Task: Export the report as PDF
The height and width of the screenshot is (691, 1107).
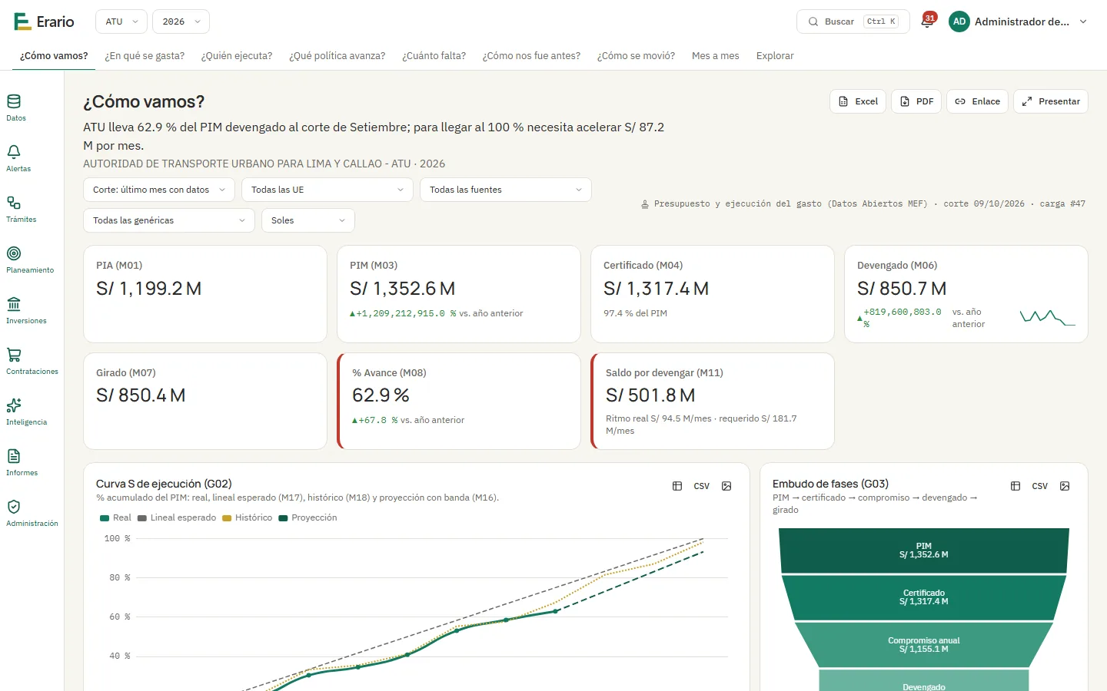Action: pyautogui.click(x=916, y=101)
